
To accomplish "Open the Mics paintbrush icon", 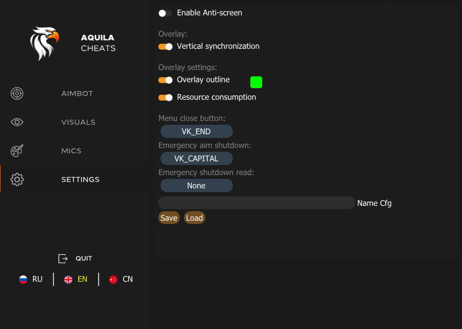I will pyautogui.click(x=16, y=151).
